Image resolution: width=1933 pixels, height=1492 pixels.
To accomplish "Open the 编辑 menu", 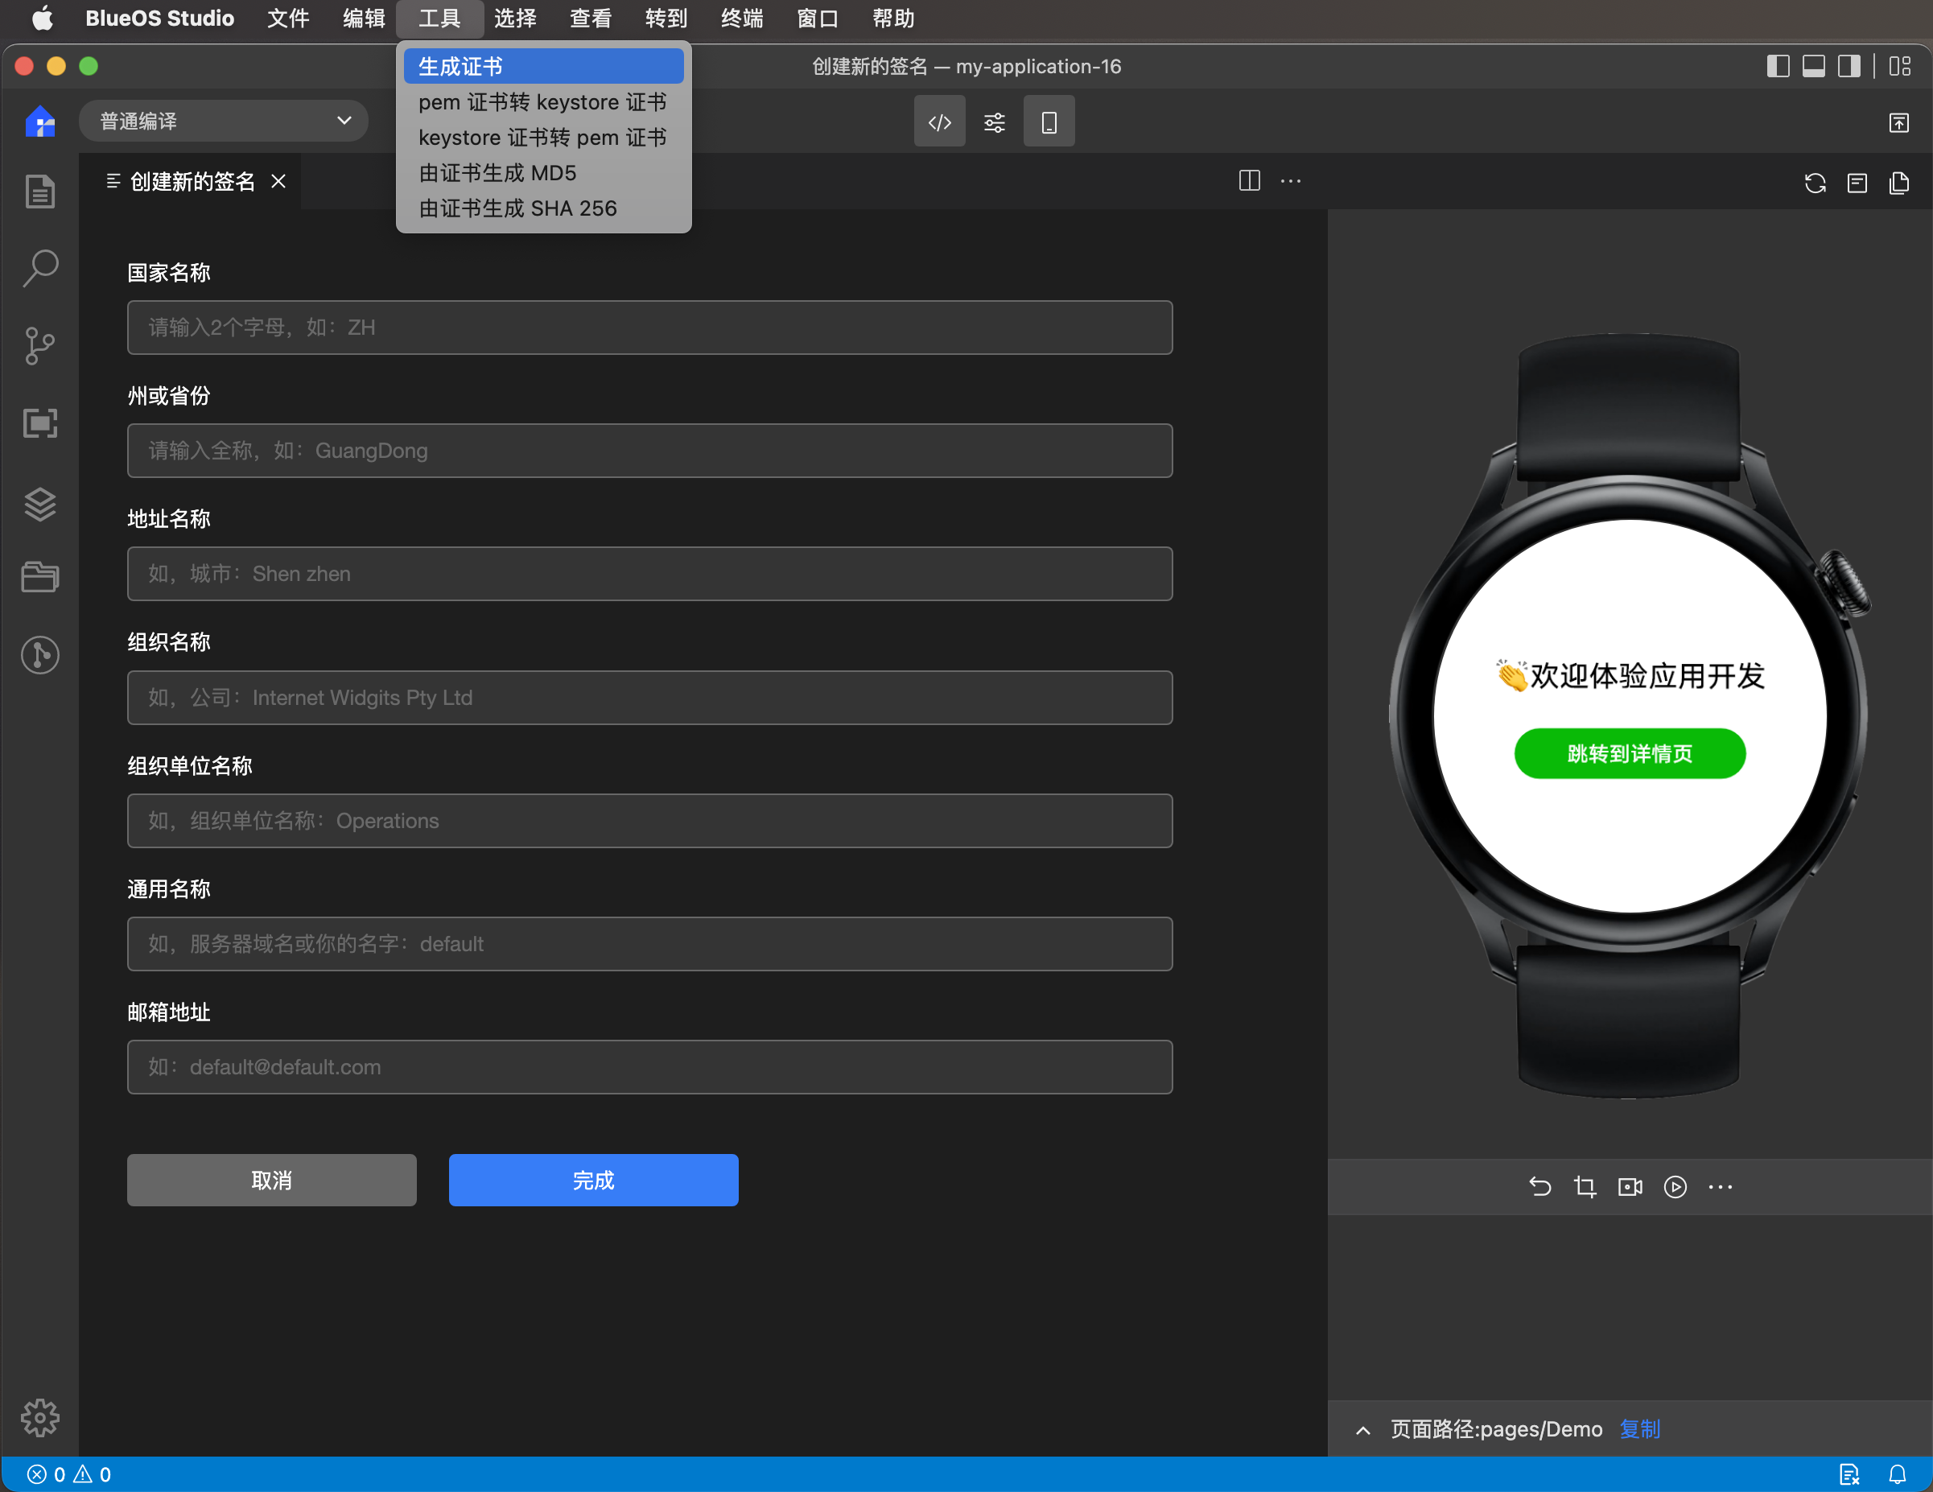I will (x=364, y=19).
